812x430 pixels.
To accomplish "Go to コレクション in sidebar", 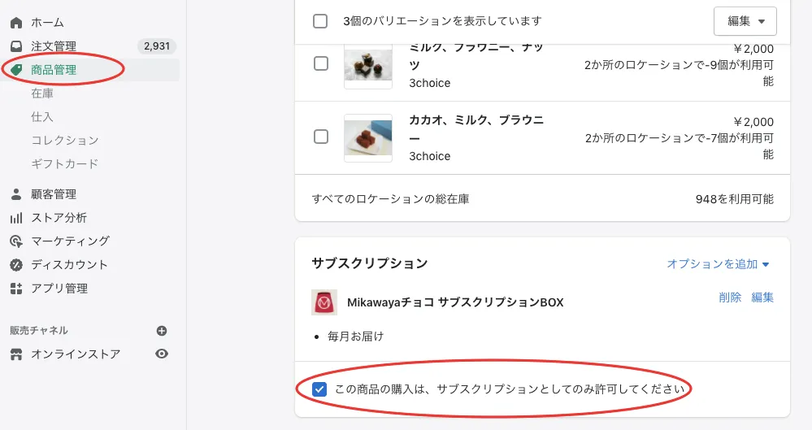I will [65, 141].
